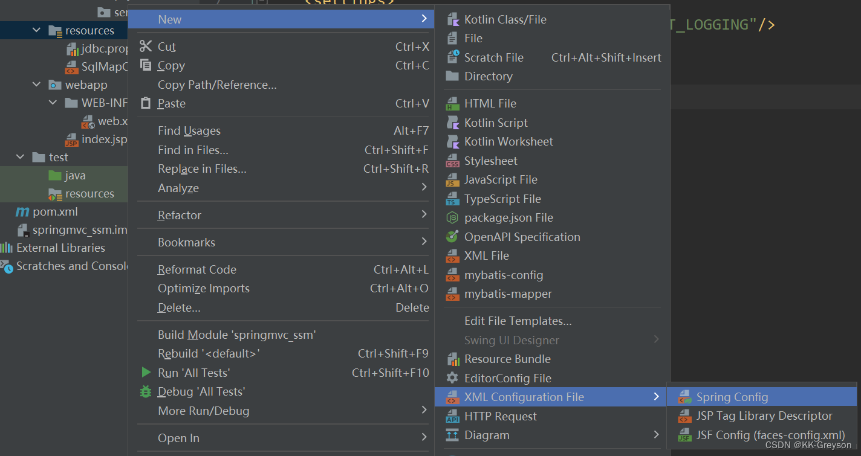Expand the Diagram submenu arrow
Screen dimensions: 861x456
tap(657, 434)
